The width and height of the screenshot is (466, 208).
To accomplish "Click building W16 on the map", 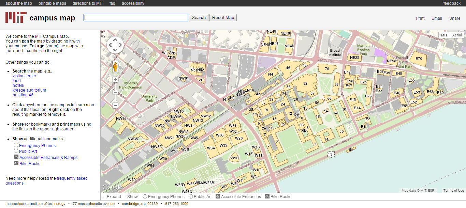I will (234, 158).
